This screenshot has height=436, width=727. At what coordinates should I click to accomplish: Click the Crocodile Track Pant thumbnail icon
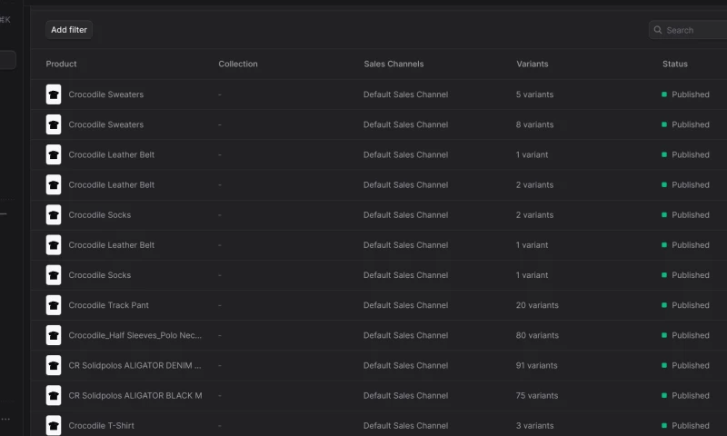tap(54, 305)
